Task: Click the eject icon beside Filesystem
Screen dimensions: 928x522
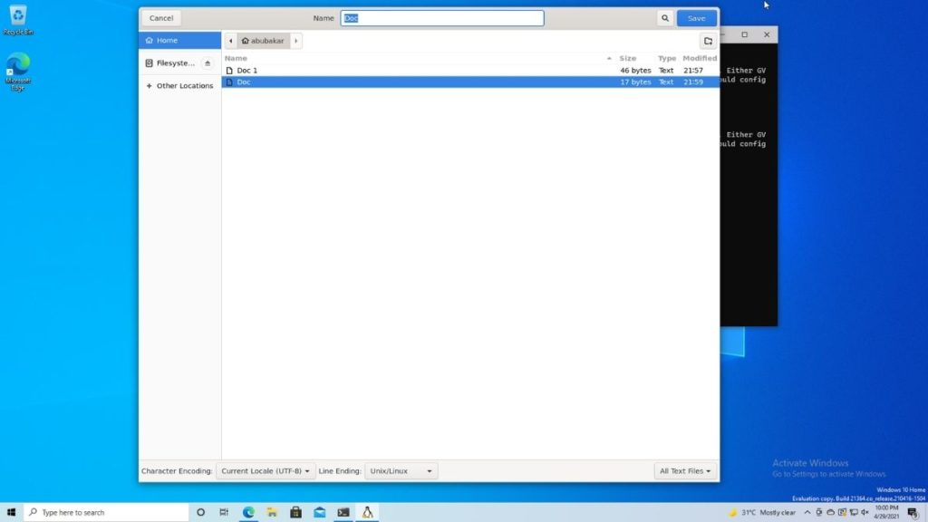Action: pos(208,63)
